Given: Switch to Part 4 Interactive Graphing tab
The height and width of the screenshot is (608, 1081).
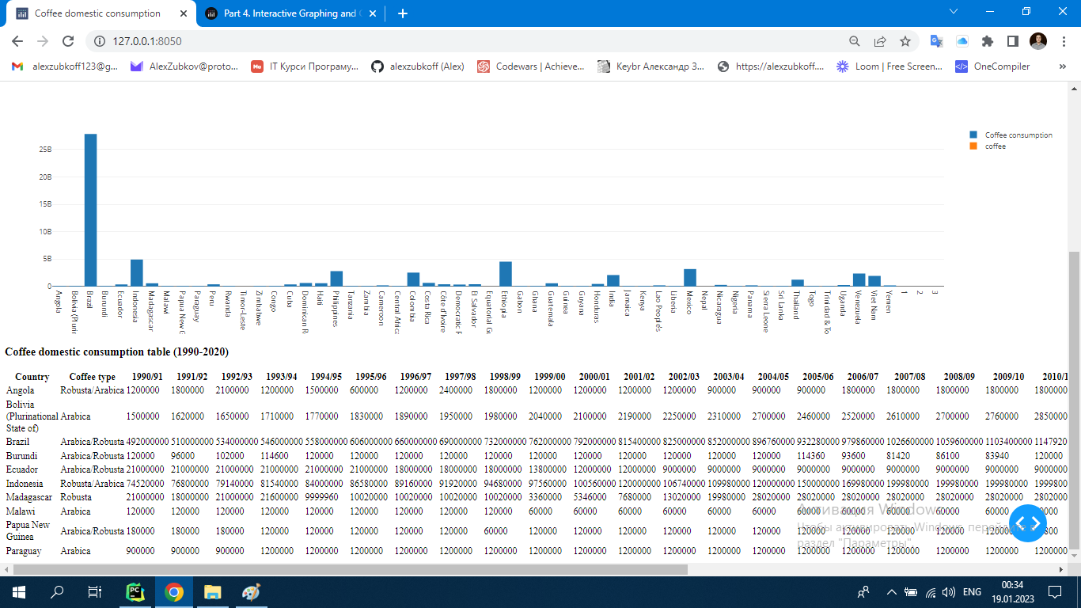Looking at the screenshot, I should pyautogui.click(x=290, y=13).
